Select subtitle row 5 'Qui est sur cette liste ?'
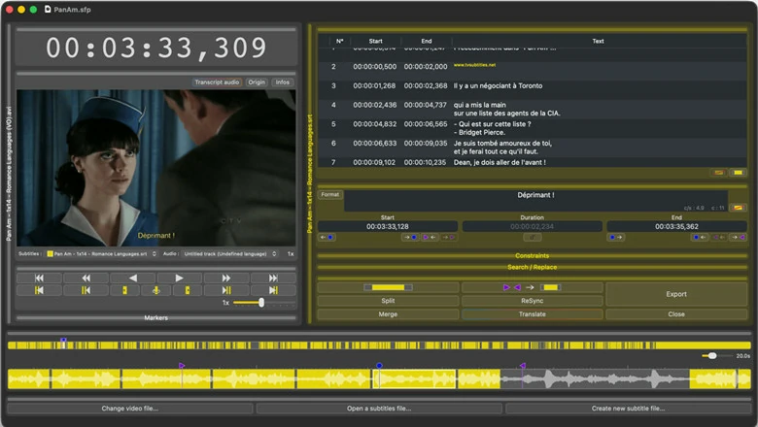This screenshot has height=427, width=758. (x=532, y=128)
